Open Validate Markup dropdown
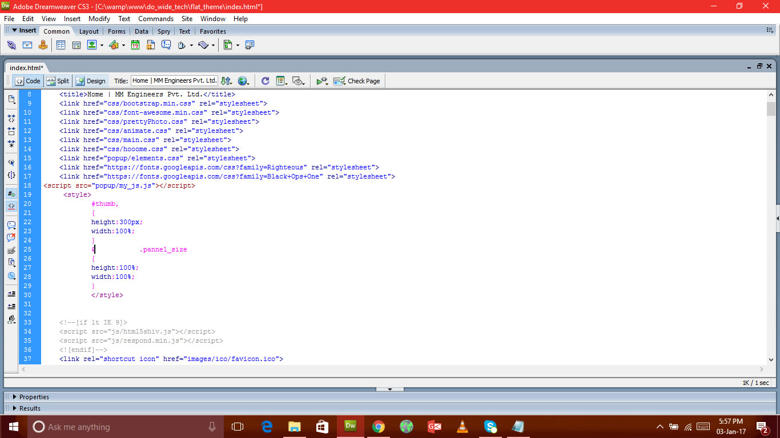 click(x=323, y=81)
